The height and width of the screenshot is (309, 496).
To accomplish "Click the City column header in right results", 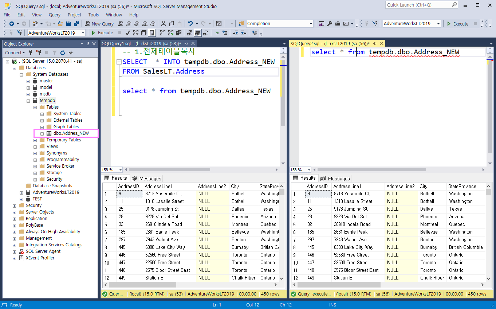I will pyautogui.click(x=432, y=186).
